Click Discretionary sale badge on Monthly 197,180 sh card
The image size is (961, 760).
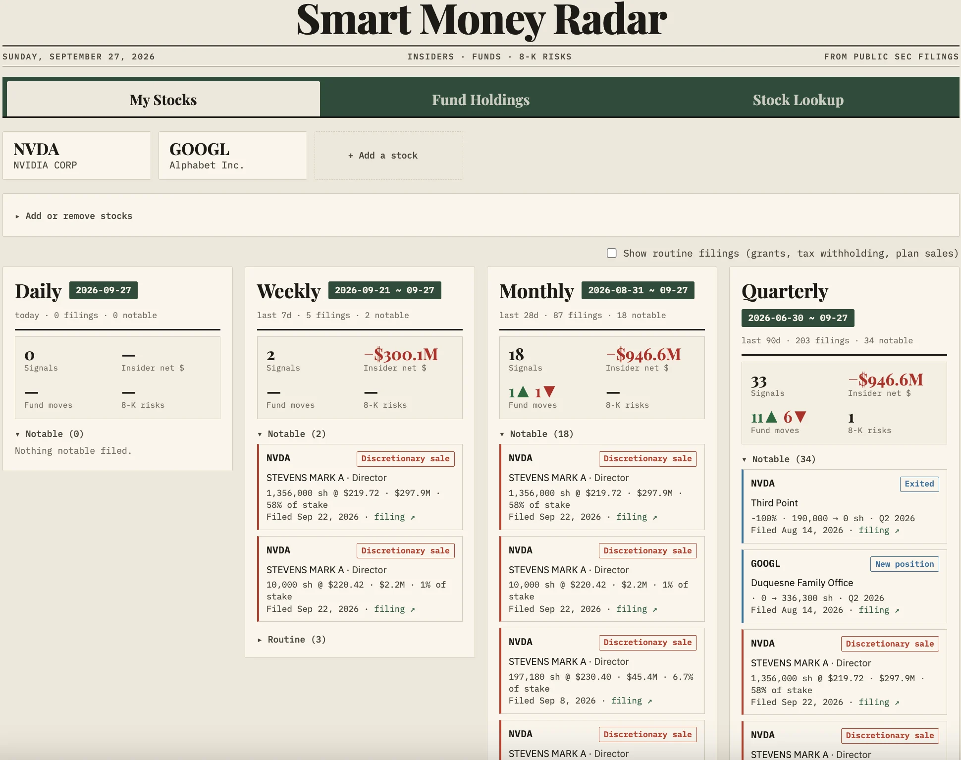click(x=647, y=643)
